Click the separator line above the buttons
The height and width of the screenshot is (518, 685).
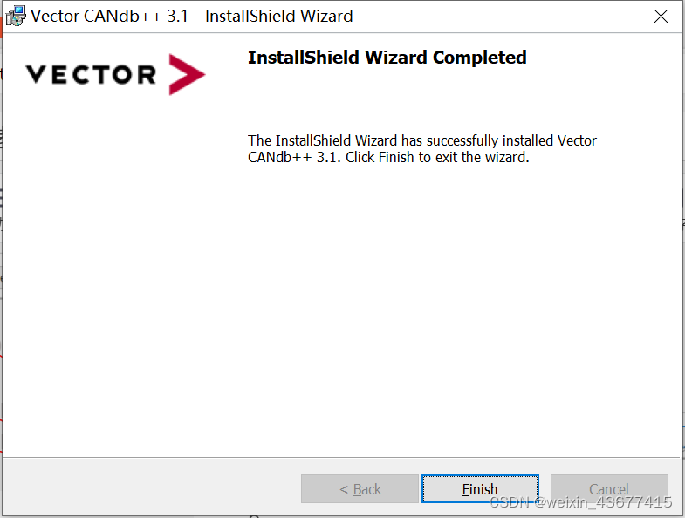pyautogui.click(x=341, y=457)
